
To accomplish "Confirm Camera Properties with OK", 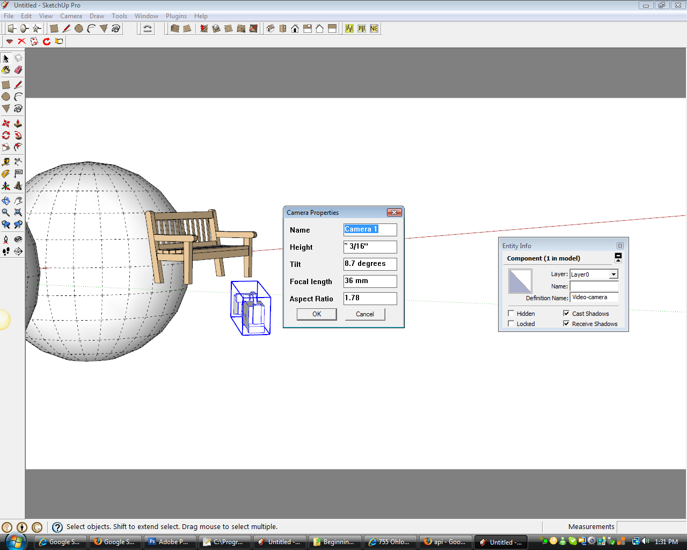I will pyautogui.click(x=317, y=314).
